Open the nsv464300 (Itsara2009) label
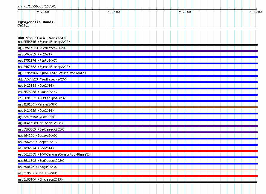 pos(38,136)
